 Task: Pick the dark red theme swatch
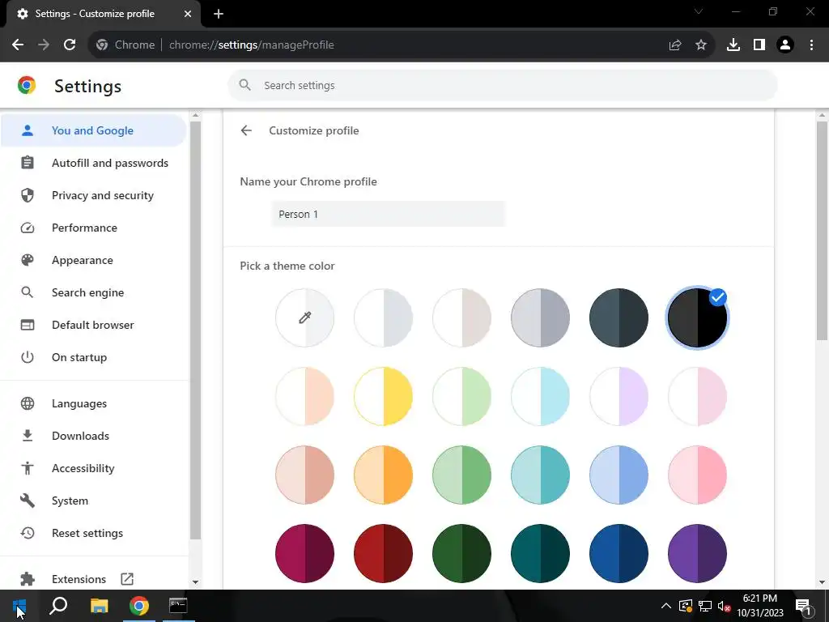[383, 553]
